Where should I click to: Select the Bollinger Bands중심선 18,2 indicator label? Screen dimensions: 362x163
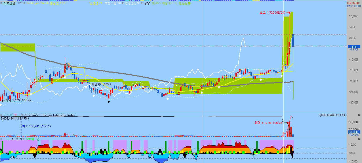[46, 3]
